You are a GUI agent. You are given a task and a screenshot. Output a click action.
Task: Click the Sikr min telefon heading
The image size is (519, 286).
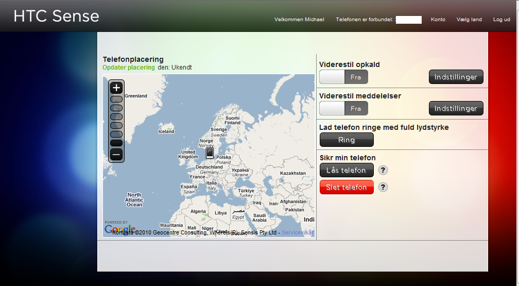(x=348, y=158)
